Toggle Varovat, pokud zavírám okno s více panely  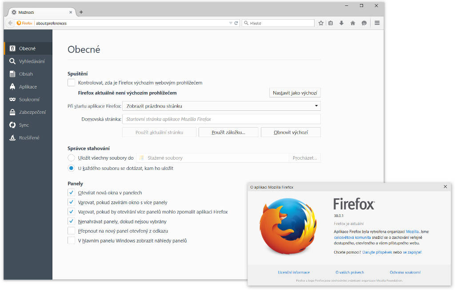click(x=72, y=202)
